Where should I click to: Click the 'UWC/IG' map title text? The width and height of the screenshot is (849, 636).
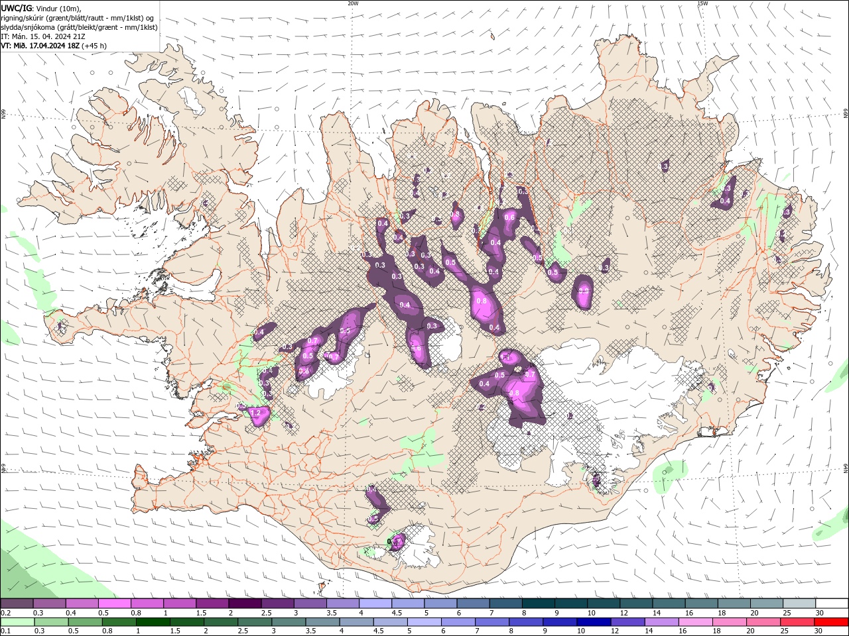click(x=16, y=8)
